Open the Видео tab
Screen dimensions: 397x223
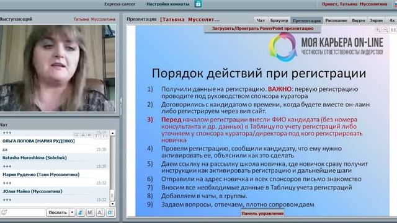(x=359, y=20)
